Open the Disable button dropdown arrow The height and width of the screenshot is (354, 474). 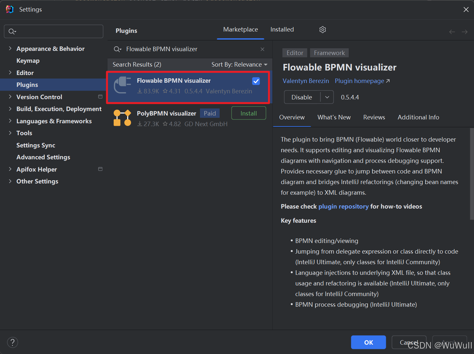pos(327,97)
